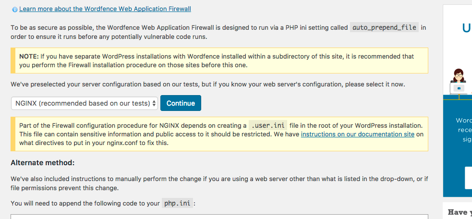The image size is (472, 219).
Task: Click the auto_prepend_file code label
Action: click(385, 28)
